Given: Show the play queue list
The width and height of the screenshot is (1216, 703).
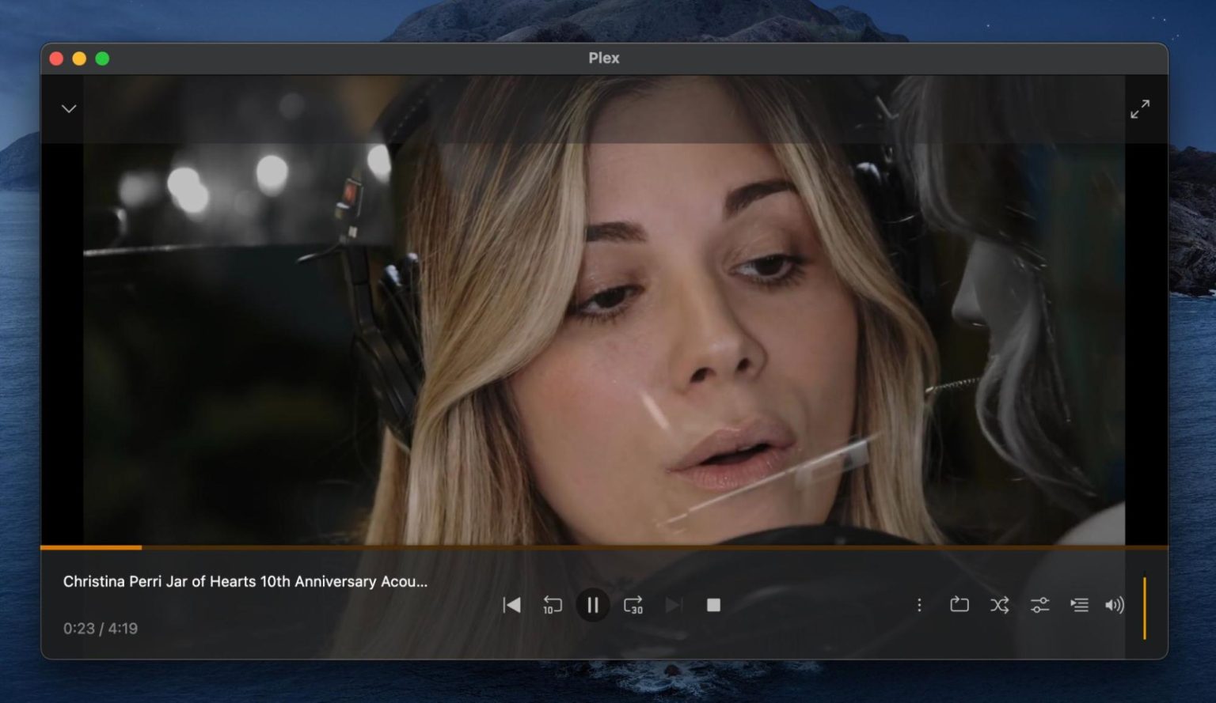Looking at the screenshot, I should [x=1079, y=605].
